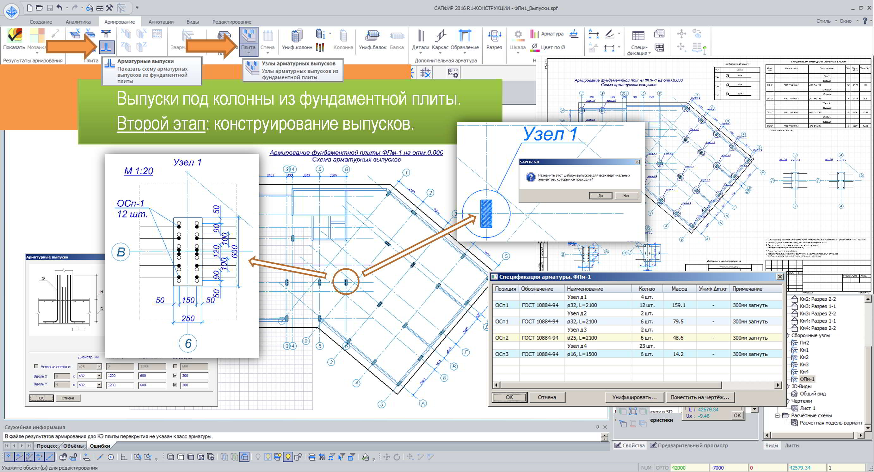Switch to the Аннотации ribbon tab
The image size is (874, 472).
pyautogui.click(x=161, y=22)
